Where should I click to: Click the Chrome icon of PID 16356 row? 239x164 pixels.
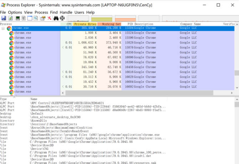pyautogui.click(x=11, y=53)
